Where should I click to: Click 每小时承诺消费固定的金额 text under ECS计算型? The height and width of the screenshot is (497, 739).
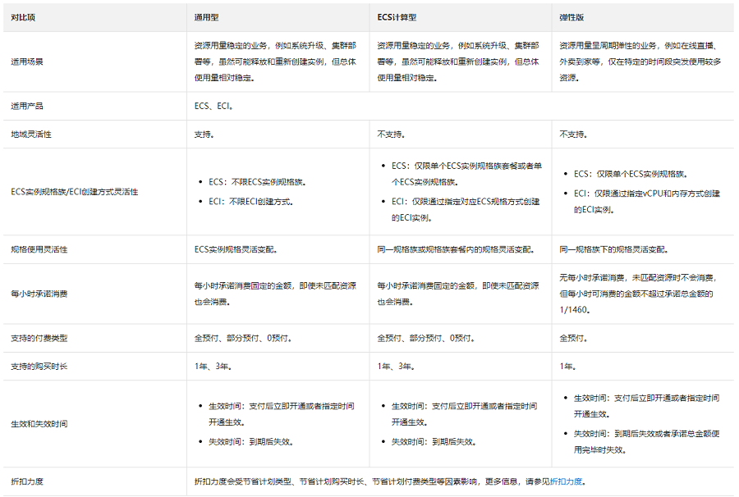click(458, 294)
